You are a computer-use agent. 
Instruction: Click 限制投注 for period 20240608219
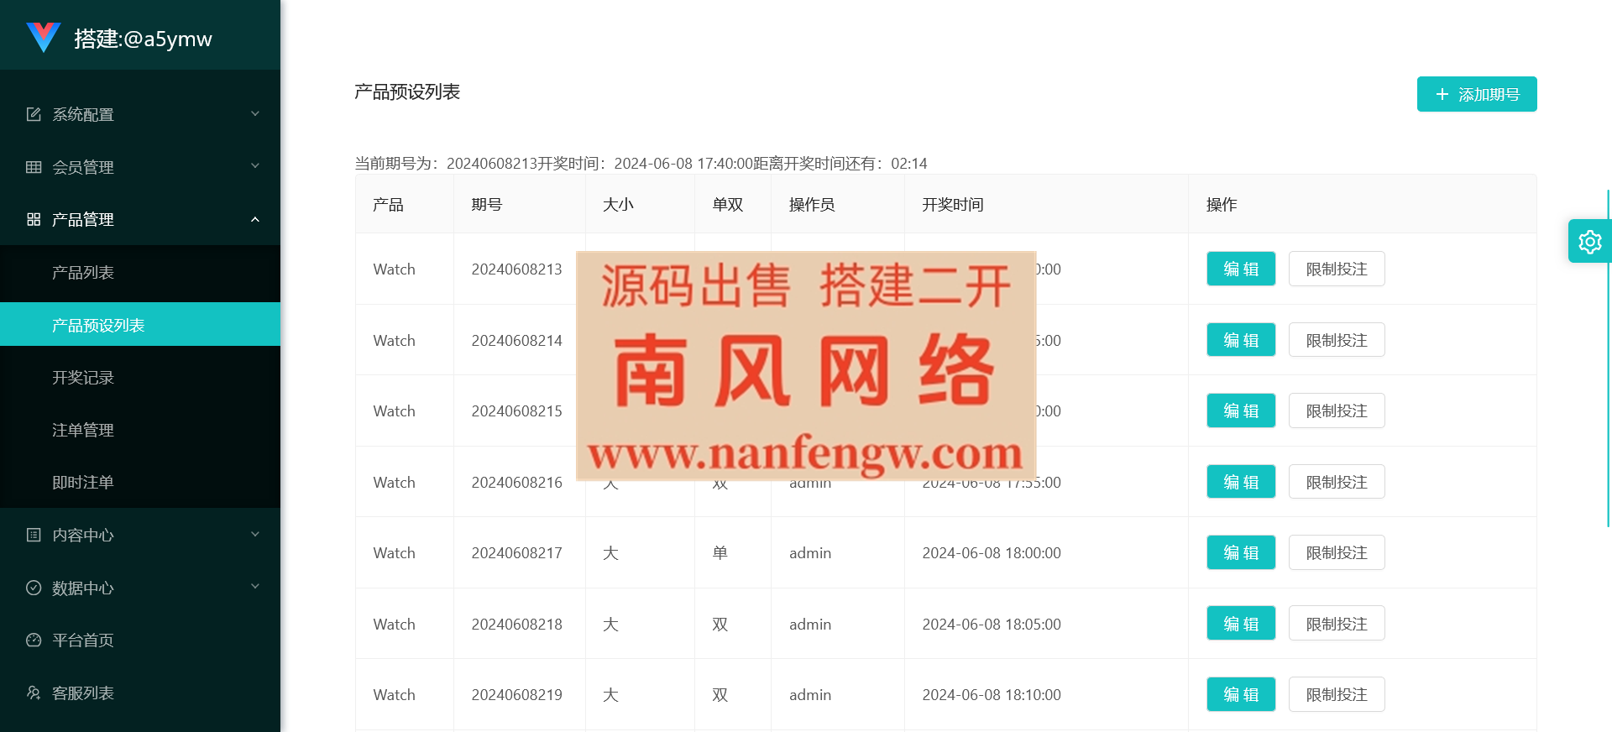(1336, 694)
